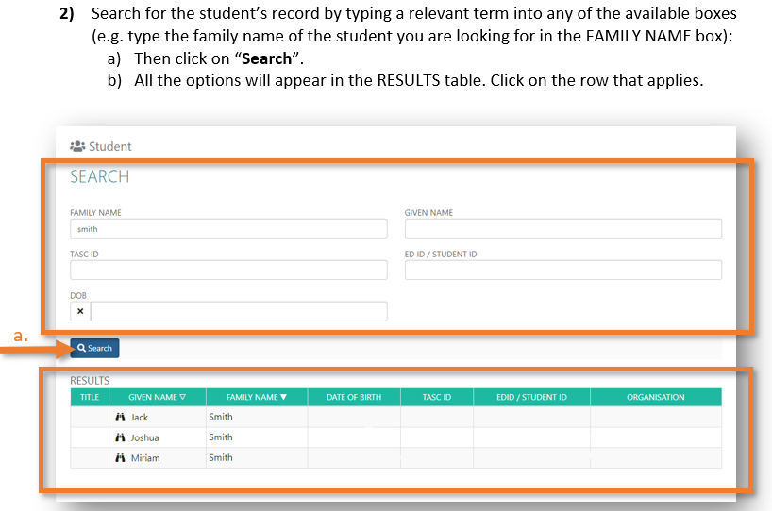
Task: Select the Smith cell in Jack's row
Action: (x=257, y=417)
